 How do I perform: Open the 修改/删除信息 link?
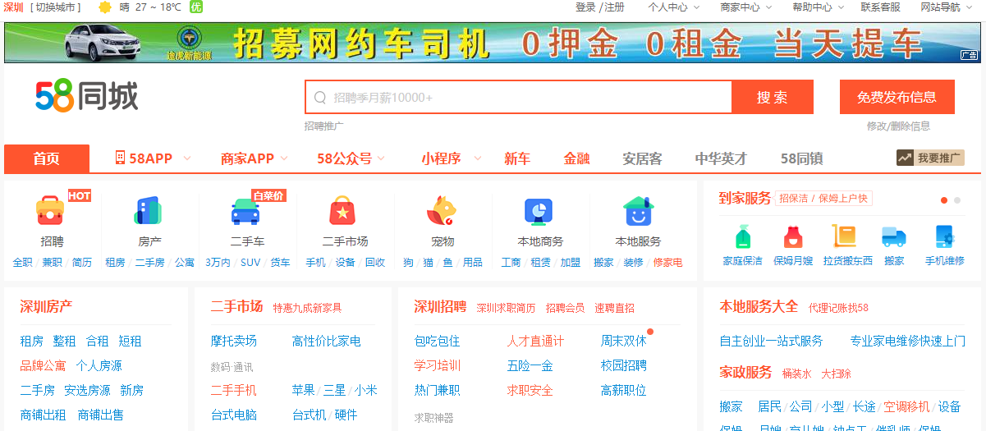(898, 126)
